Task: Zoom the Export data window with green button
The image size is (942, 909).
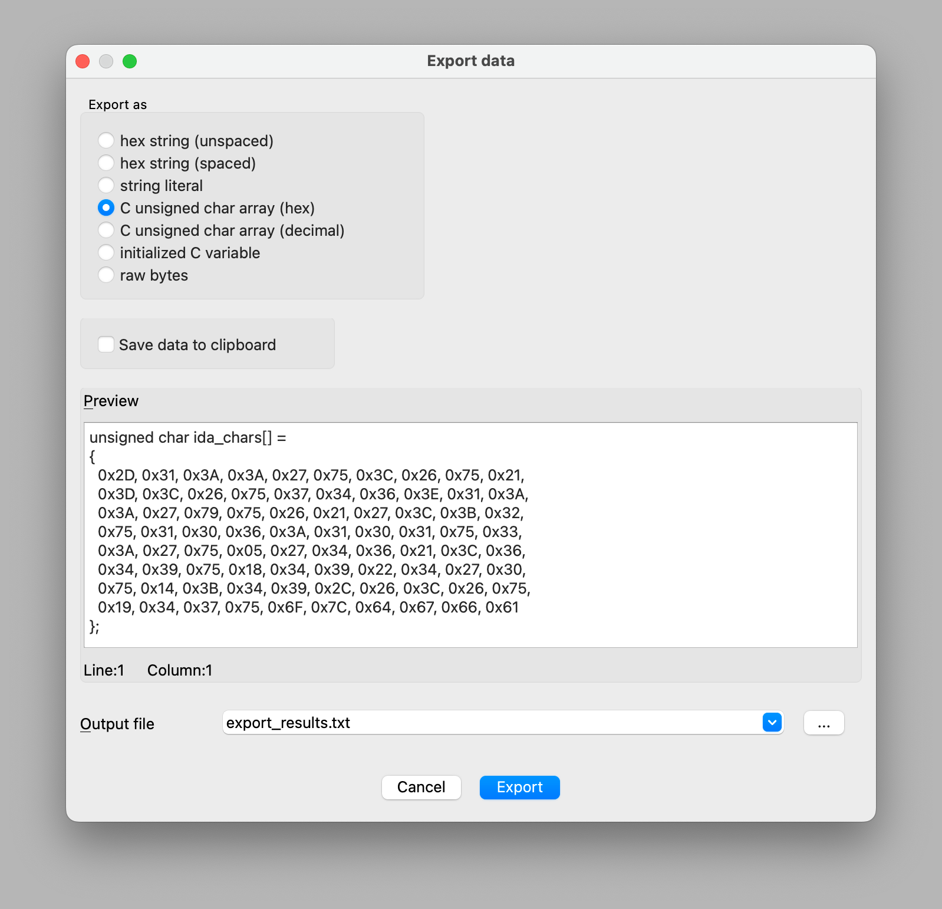Action: (x=130, y=61)
